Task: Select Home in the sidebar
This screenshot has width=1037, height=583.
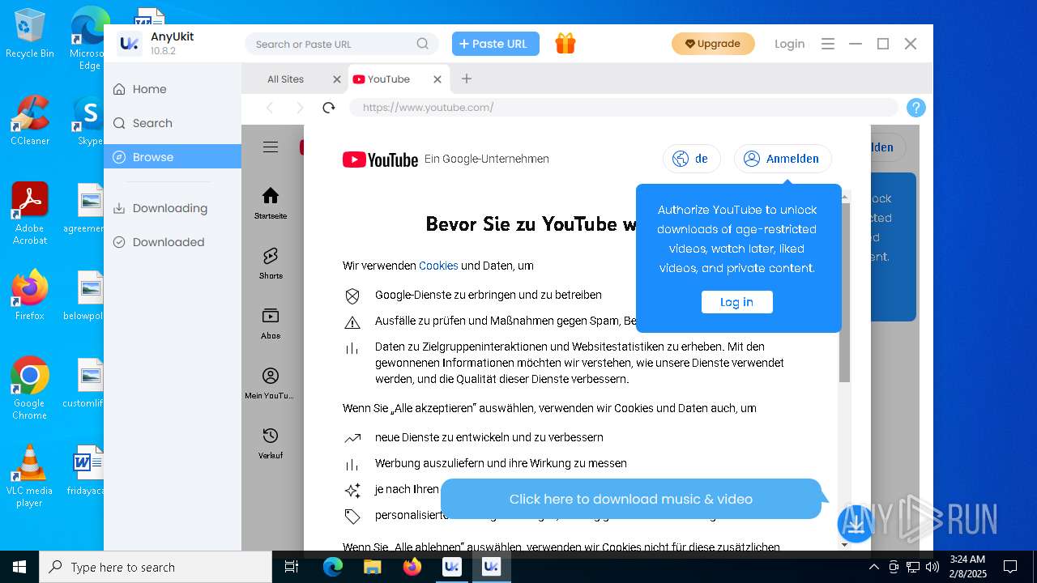Action: [x=173, y=89]
